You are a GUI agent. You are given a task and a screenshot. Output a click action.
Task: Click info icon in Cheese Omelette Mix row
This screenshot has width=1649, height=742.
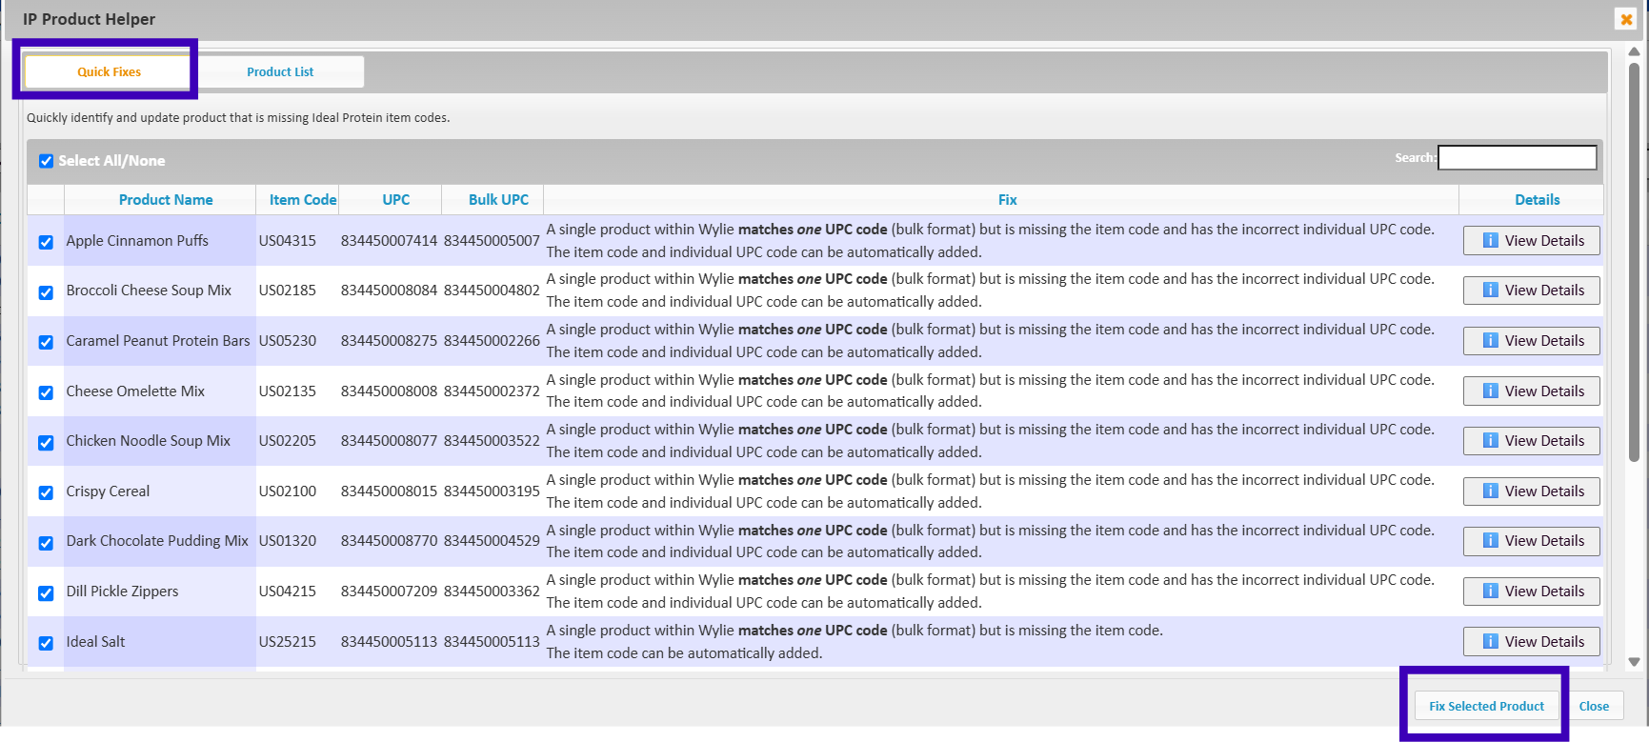1490,391
